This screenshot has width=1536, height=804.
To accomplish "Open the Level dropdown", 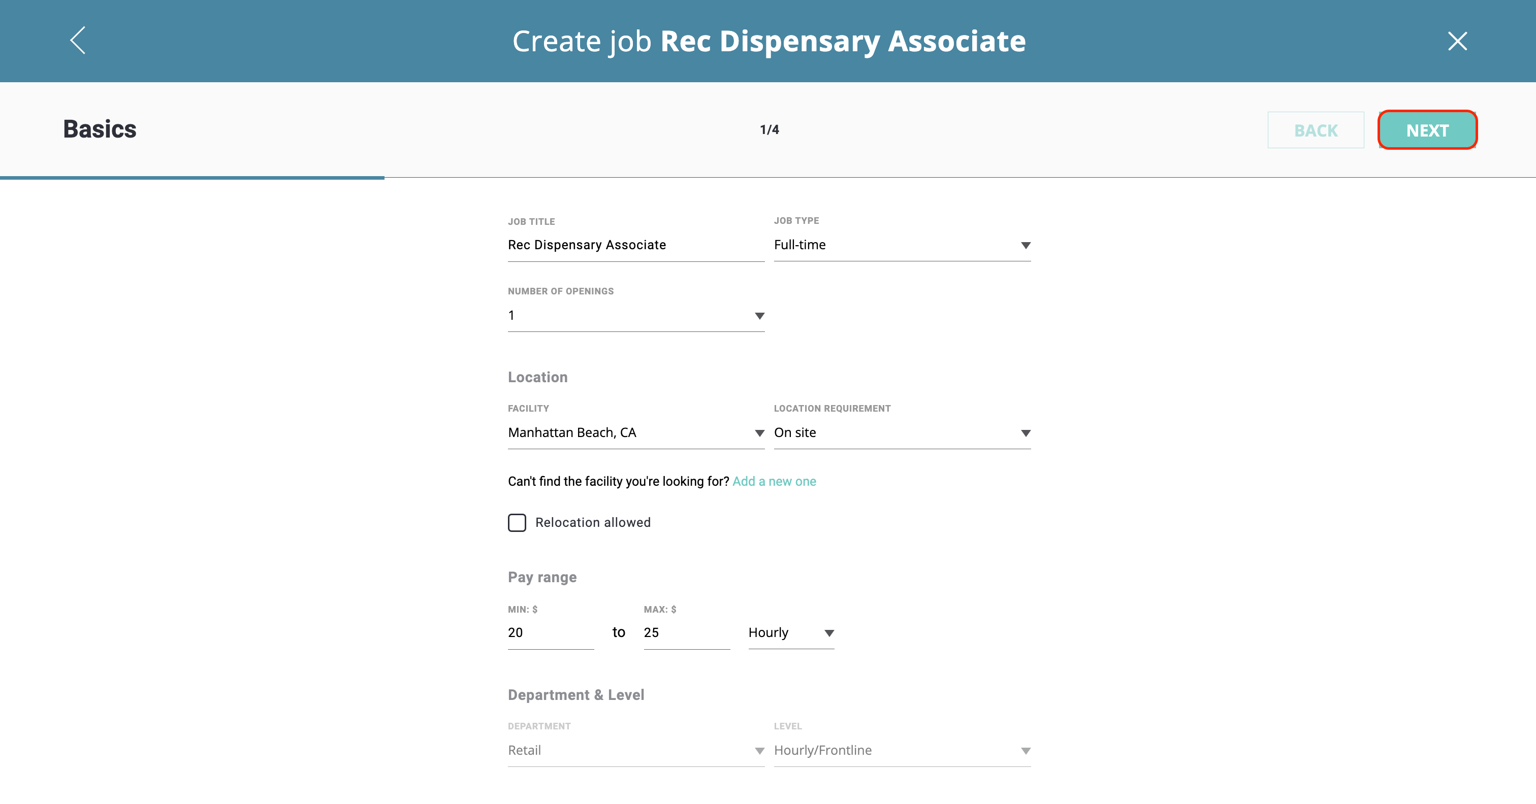I will [x=901, y=750].
